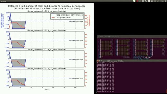The width and height of the screenshot is (167, 94).
Task: Click 'Assigned cores' legend label
Action: 63,17
